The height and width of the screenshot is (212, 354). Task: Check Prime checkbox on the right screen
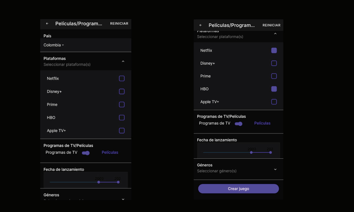click(274, 76)
